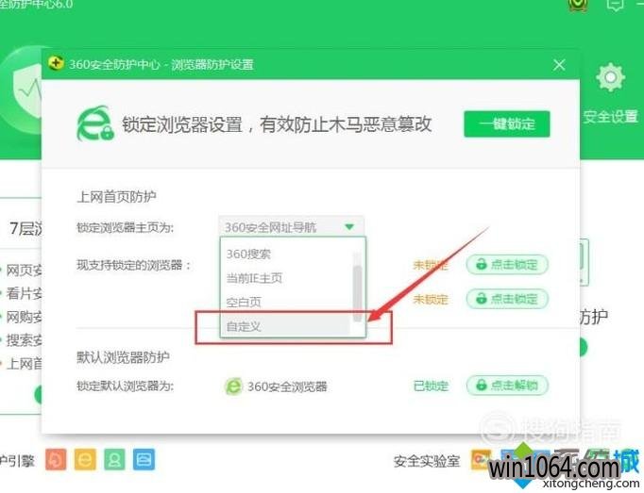Click the 360 logo icon in dialog title

pyautogui.click(x=56, y=63)
